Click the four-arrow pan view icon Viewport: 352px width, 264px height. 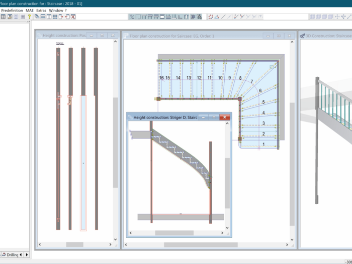point(337,17)
